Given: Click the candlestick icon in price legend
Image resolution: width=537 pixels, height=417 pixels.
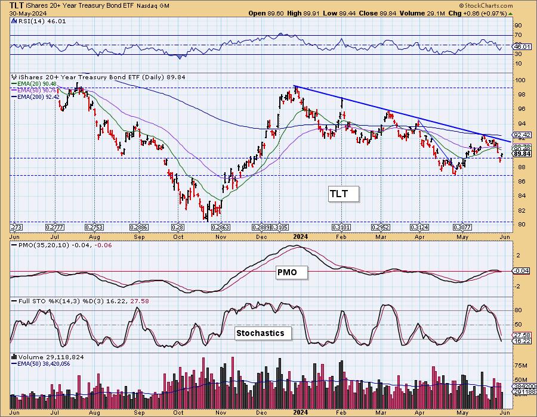Looking at the screenshot, I should click(x=14, y=77).
